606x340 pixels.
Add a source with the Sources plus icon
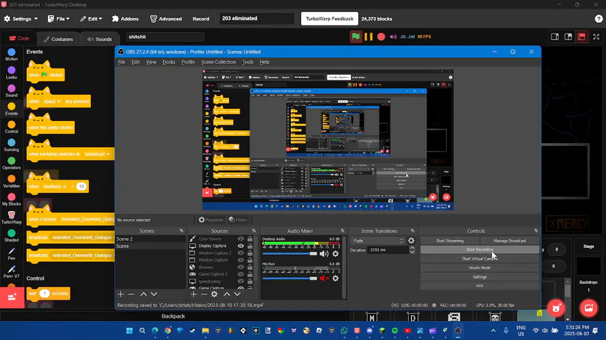194,294
